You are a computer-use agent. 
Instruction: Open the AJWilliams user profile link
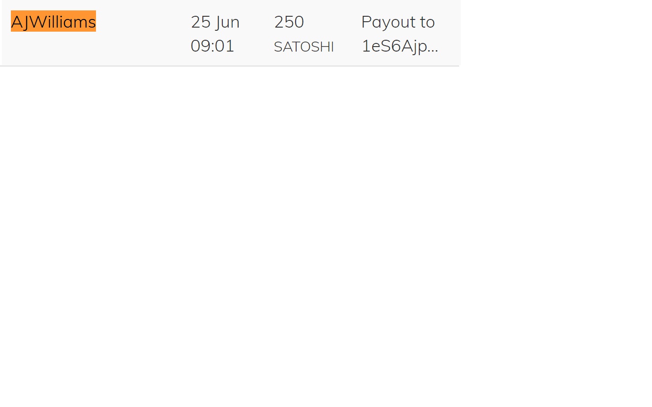pyautogui.click(x=53, y=21)
